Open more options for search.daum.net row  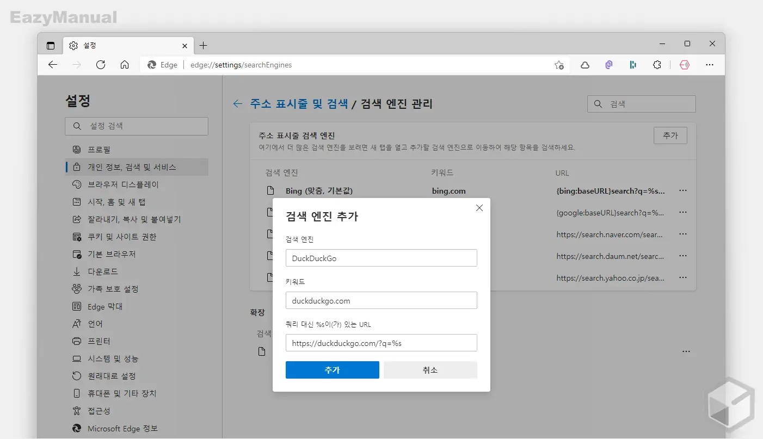pos(684,256)
